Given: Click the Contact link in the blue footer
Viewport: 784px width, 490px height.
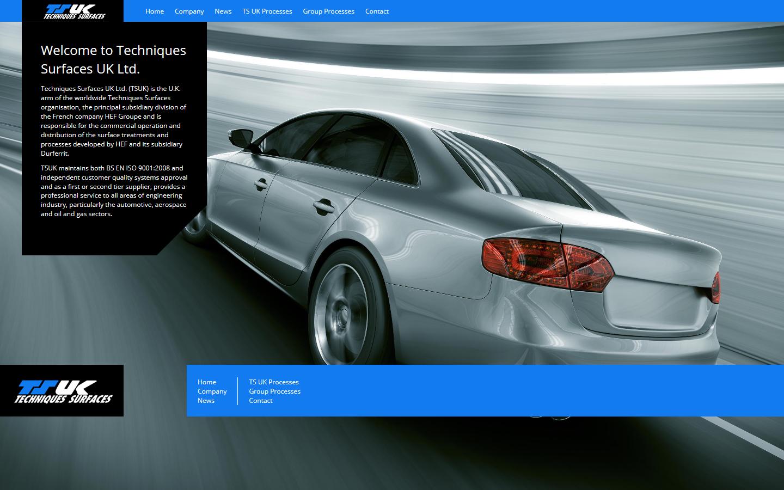Looking at the screenshot, I should point(260,400).
